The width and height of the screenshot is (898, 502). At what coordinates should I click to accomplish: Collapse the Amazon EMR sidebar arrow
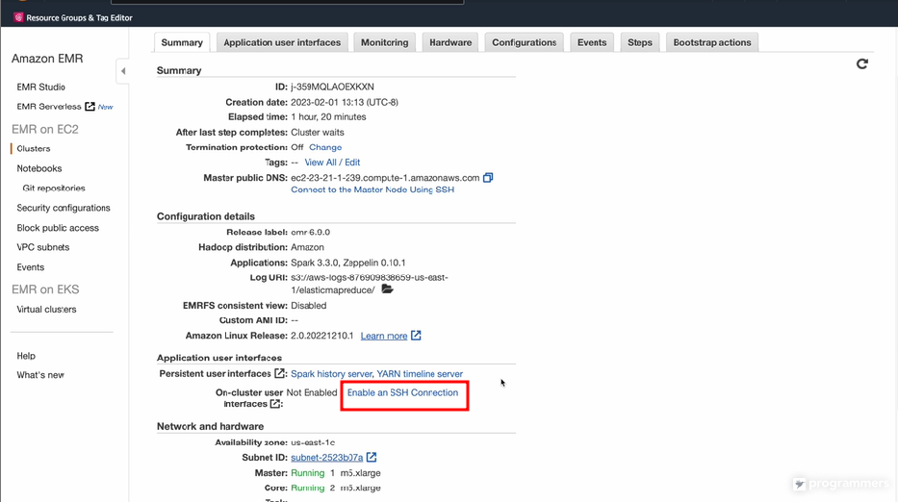122,71
